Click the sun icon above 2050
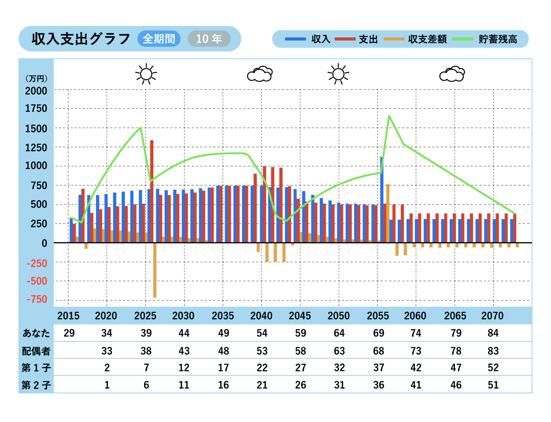The width and height of the screenshot is (551, 422). coord(338,74)
